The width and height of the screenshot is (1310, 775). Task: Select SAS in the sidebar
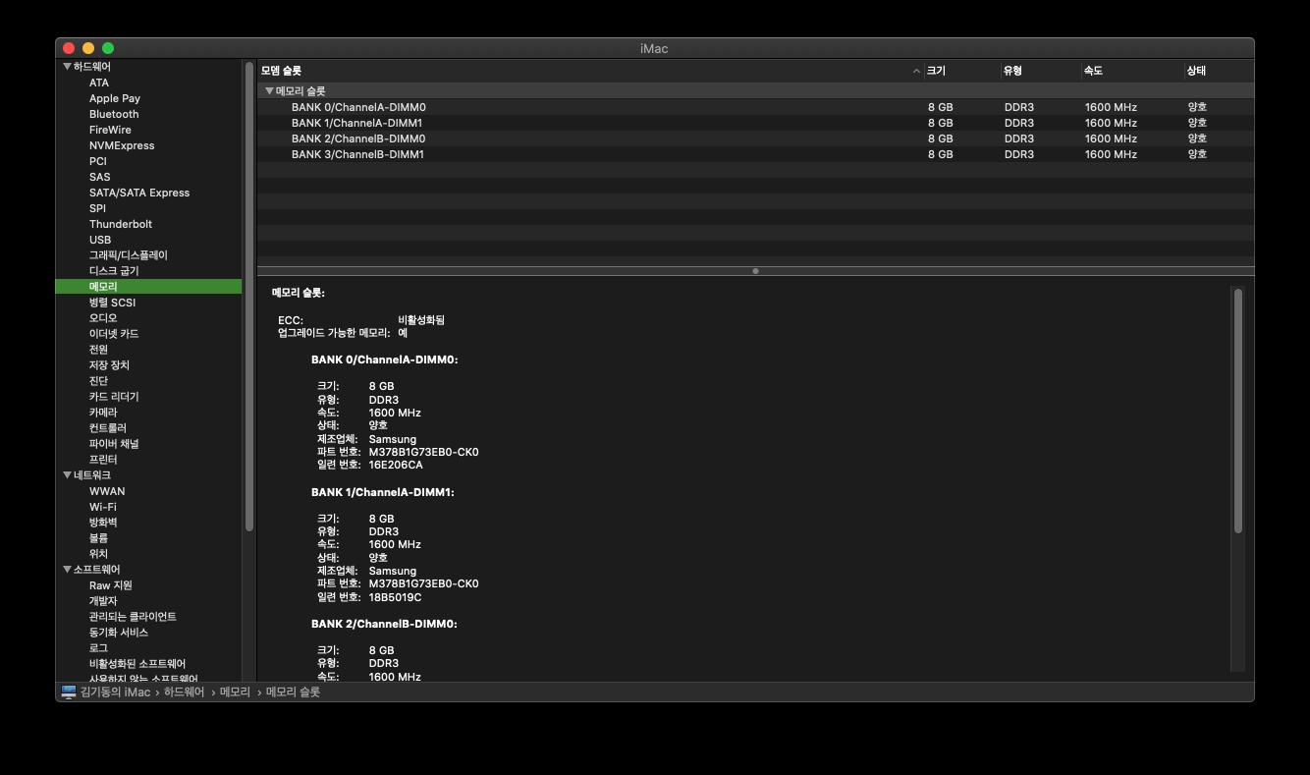100,177
